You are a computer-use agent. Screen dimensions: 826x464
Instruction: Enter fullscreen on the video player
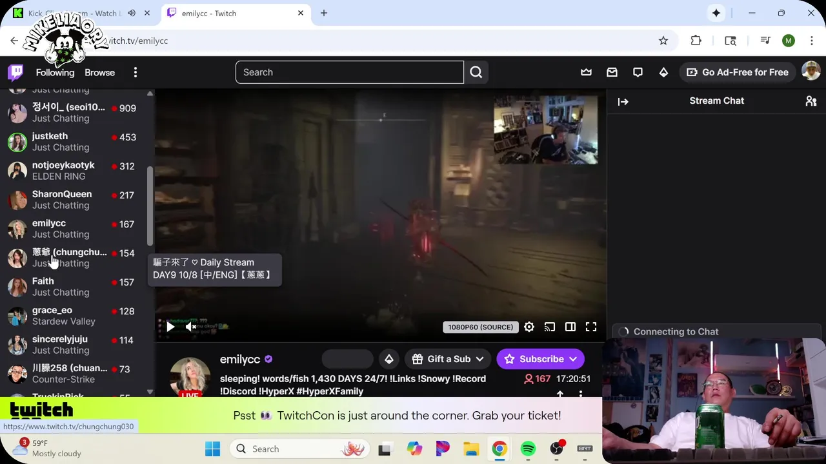591,327
